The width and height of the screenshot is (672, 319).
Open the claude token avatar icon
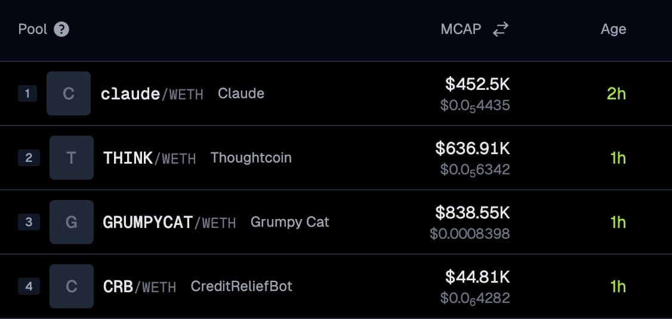pos(69,93)
